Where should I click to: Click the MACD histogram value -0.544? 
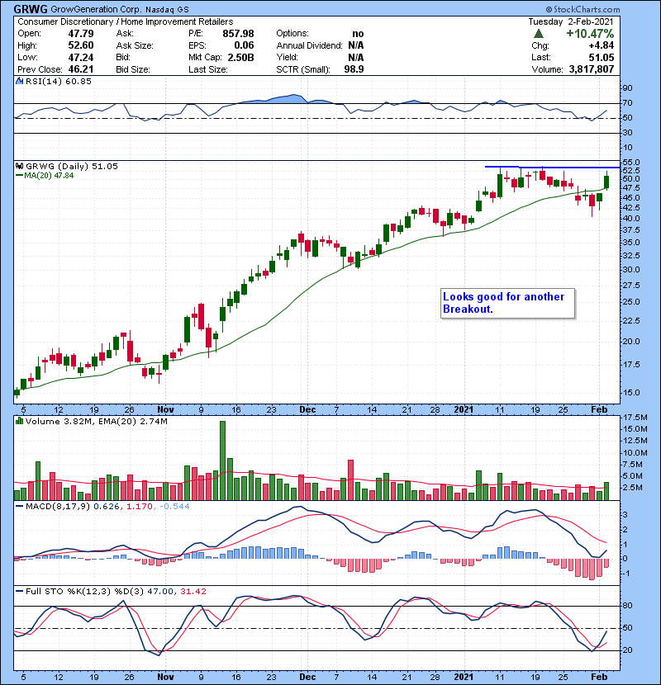tap(174, 507)
